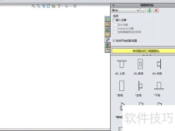Select the *下视 view thumbnail
The image size is (175, 131).
[159, 86]
